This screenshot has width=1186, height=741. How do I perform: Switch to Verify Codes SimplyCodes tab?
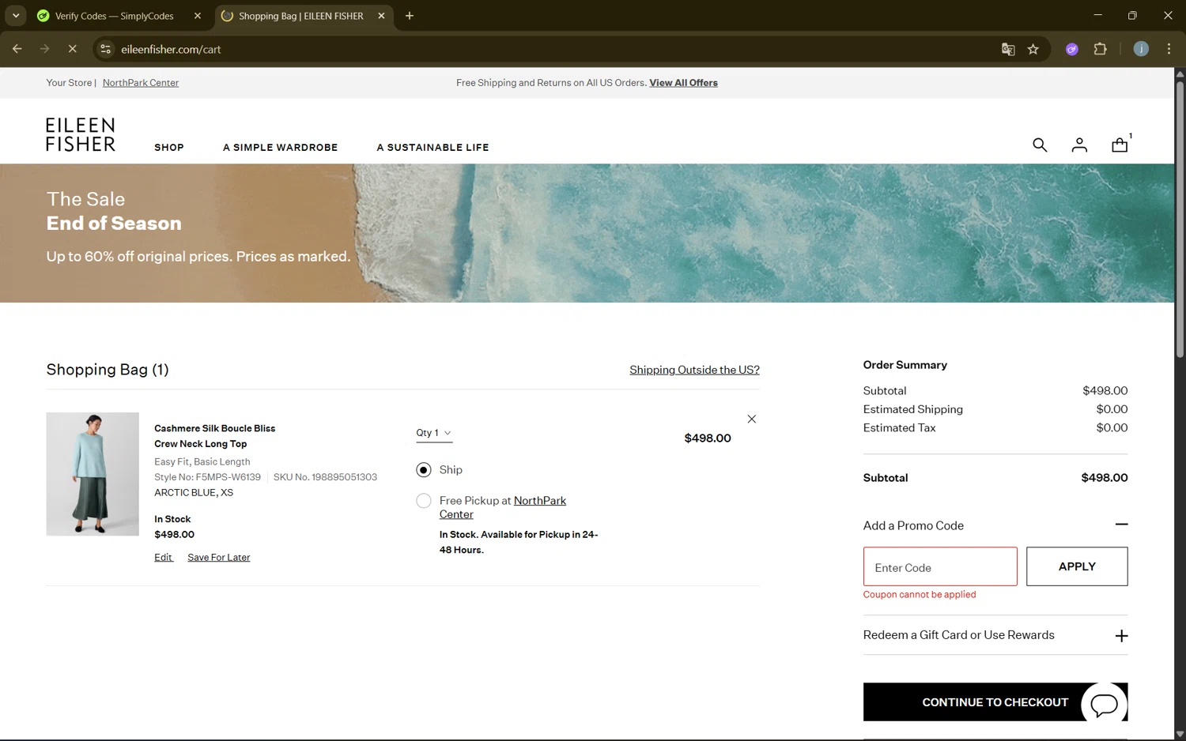(x=115, y=16)
